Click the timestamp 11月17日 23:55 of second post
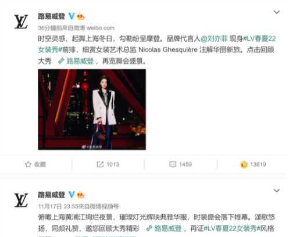Viewport: 307px width, 237px height. pyautogui.click(x=57, y=206)
